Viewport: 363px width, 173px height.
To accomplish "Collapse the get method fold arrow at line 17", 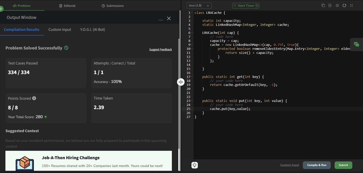I will pos(192,77).
